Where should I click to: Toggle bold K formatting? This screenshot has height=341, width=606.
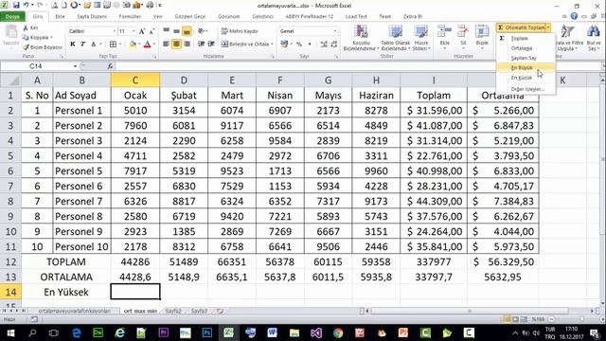click(x=73, y=45)
